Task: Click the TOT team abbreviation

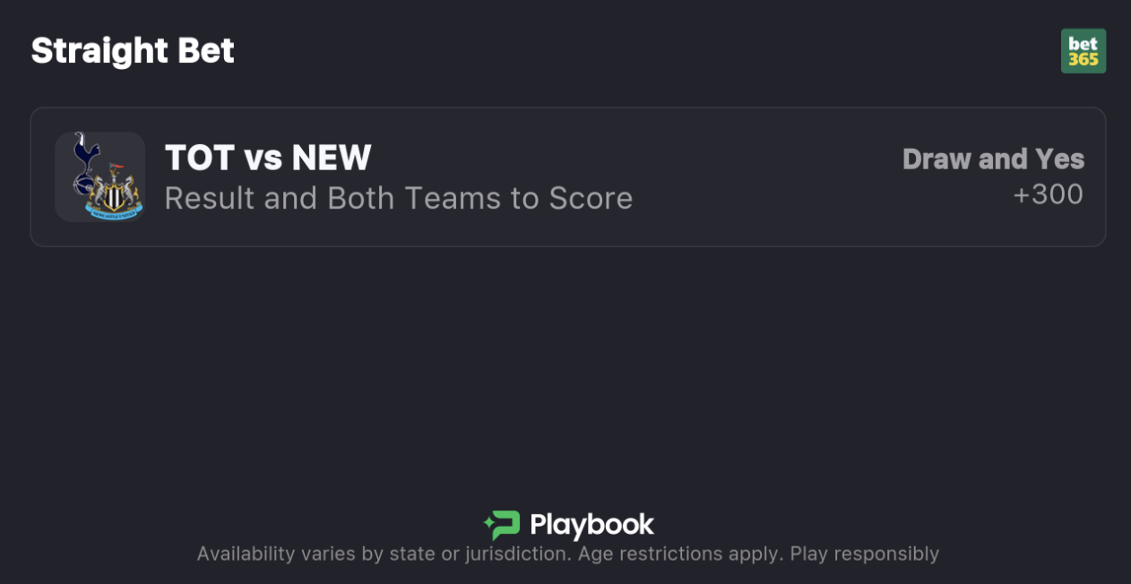Action: point(199,159)
